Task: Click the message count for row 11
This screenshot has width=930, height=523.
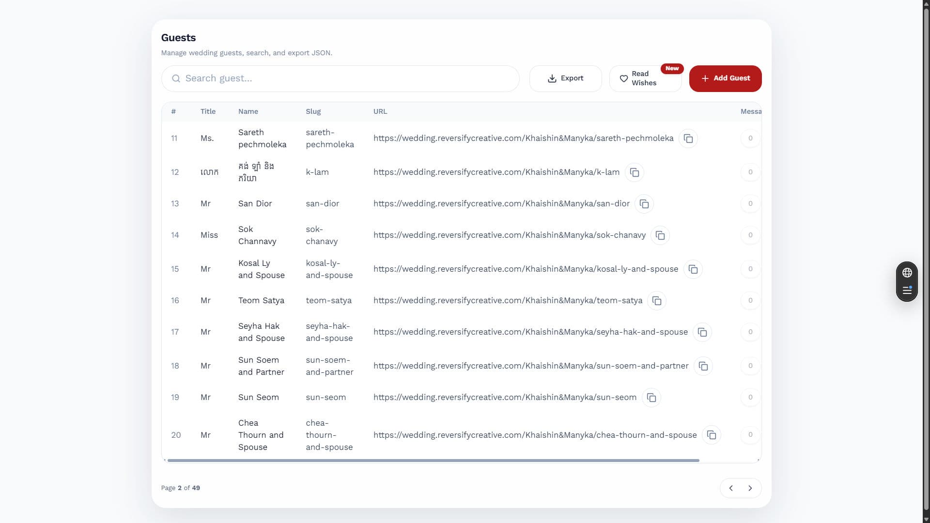Action: [750, 138]
